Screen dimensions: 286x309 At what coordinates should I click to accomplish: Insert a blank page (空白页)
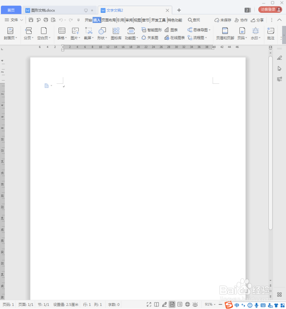(x=44, y=33)
